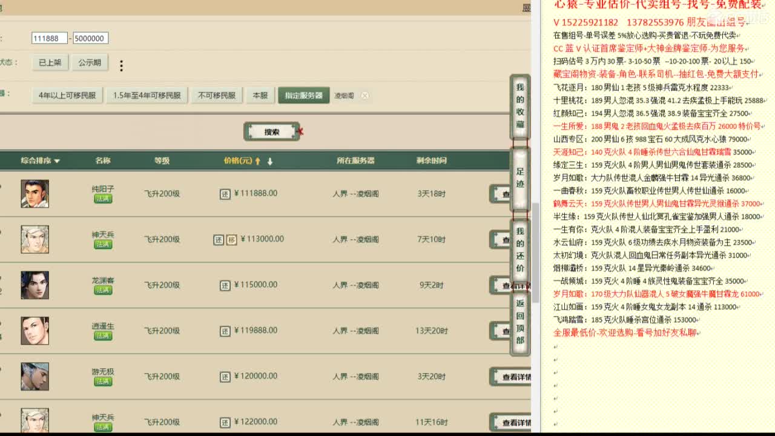
Task: Click the 移 transfer icon beside 113000.00
Action: (231, 239)
